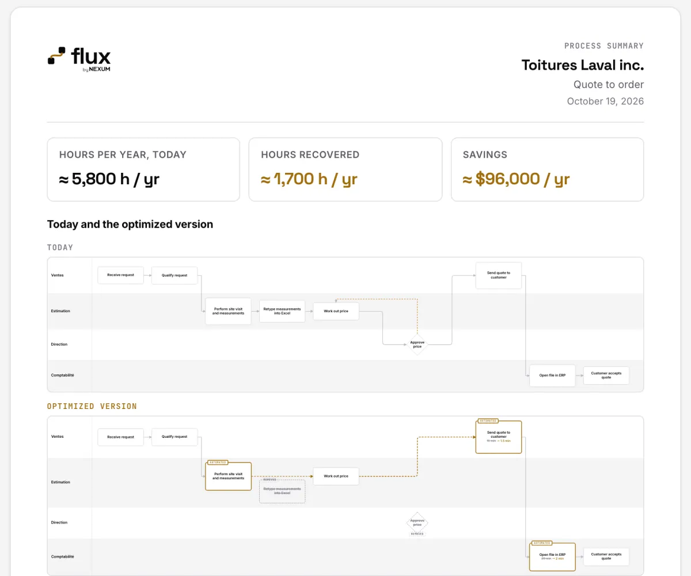Click the 'HOURS PER YEAR, TODAY' card label
Viewport: 691px width, 576px height.
[123, 154]
